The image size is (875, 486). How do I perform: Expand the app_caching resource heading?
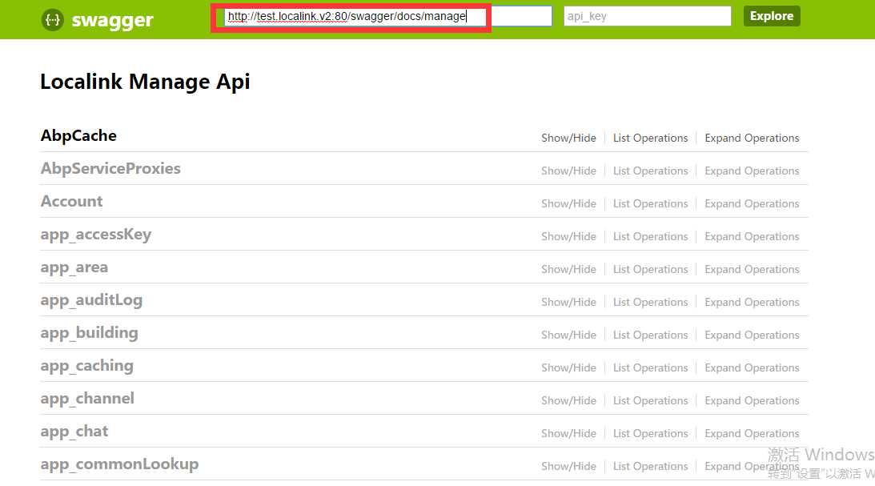tap(87, 367)
